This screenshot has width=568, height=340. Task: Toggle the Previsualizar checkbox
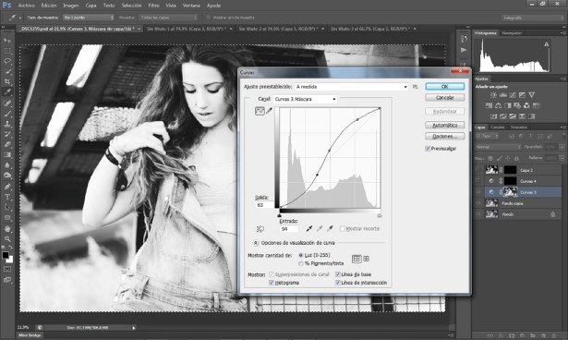tap(428, 149)
